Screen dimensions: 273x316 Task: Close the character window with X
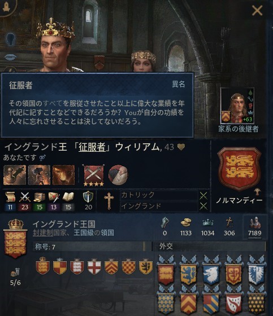257,10
